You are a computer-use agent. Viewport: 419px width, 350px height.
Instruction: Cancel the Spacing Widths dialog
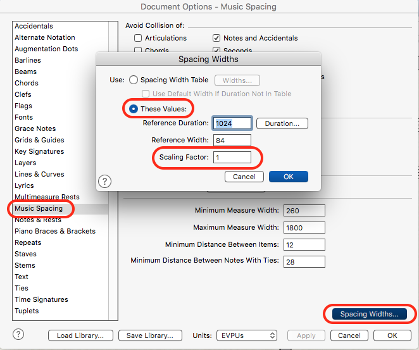(244, 177)
